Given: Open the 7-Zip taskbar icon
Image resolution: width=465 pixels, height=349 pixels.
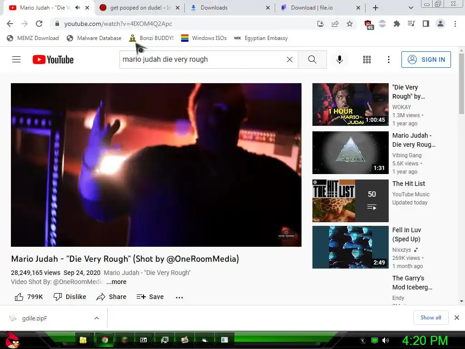Looking at the screenshot, I should [x=143, y=340].
